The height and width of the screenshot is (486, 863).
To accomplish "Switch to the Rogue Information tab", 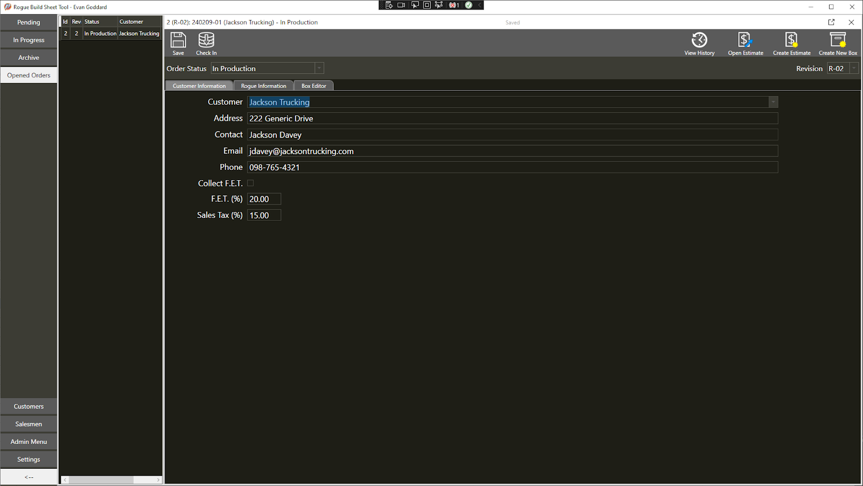I will pos(263,86).
